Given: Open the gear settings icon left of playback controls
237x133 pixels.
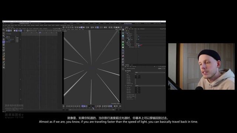Looking at the screenshot, I should click(x=64, y=106).
